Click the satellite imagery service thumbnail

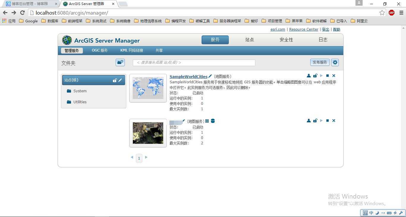148,133
